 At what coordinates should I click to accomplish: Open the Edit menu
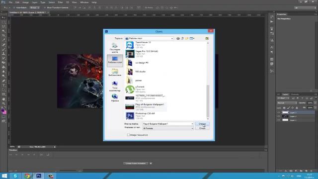[17, 2]
